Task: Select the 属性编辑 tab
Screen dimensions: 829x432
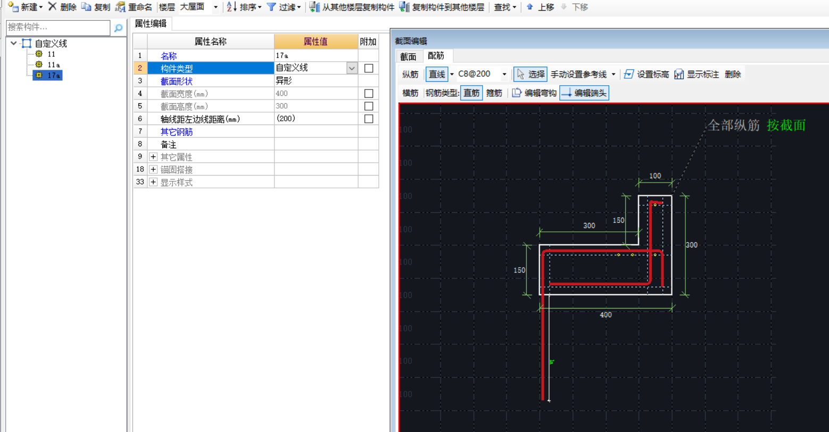Action: (151, 23)
